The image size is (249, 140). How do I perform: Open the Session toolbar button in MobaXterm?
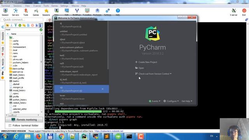click(x=5, y=12)
